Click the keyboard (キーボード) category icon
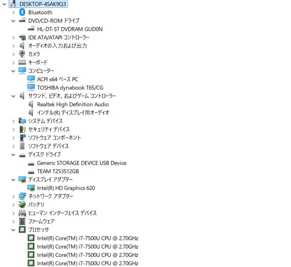 [22, 62]
